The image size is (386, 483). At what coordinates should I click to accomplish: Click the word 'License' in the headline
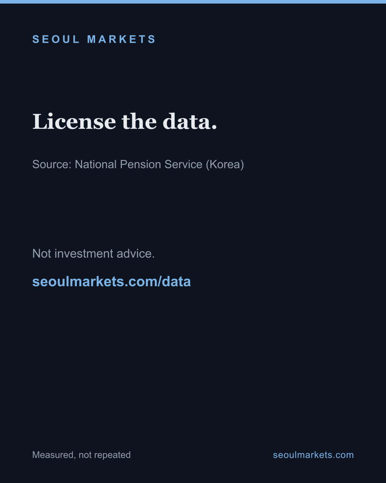pos(74,122)
